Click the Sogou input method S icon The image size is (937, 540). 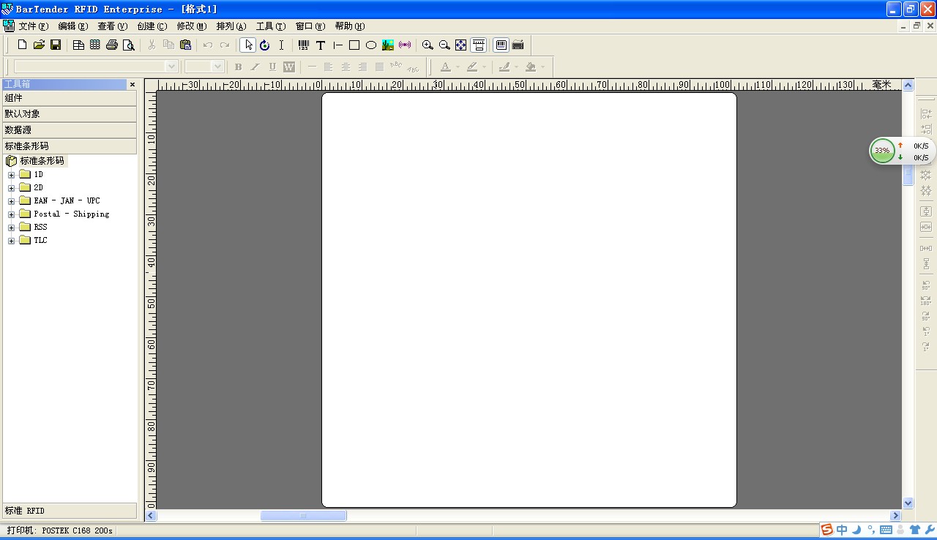pyautogui.click(x=827, y=530)
